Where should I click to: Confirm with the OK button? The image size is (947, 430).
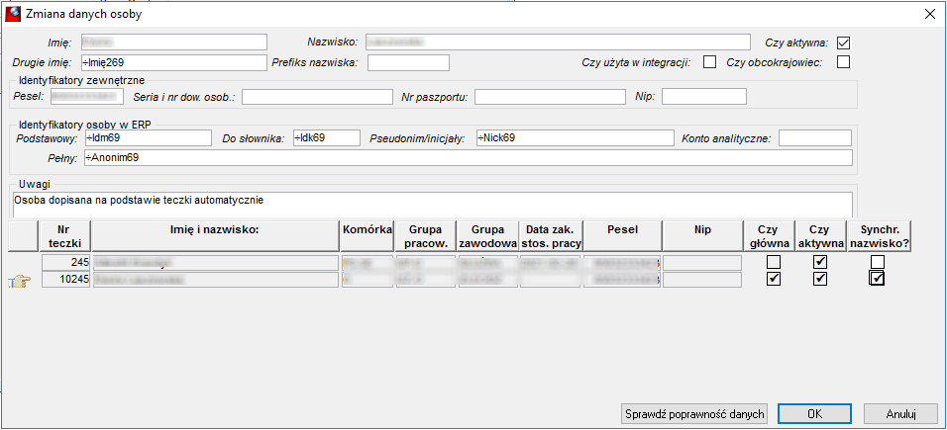pos(814,414)
